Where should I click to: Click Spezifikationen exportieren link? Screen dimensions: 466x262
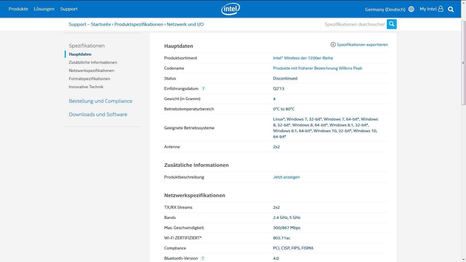pos(362,45)
